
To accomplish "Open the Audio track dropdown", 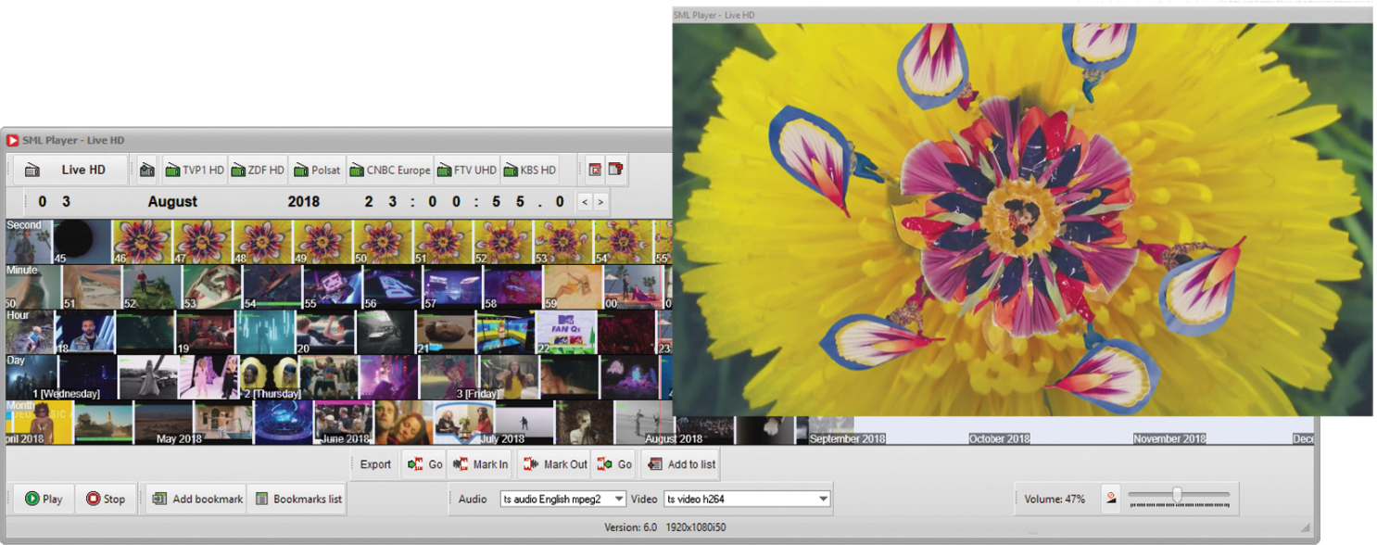I will tap(563, 499).
